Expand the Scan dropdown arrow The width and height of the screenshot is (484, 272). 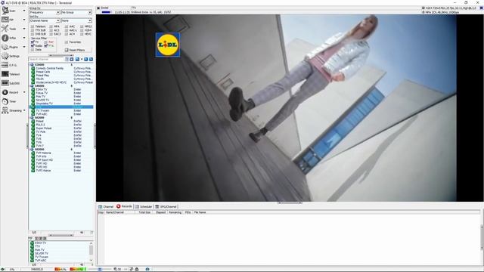(x=24, y=11)
